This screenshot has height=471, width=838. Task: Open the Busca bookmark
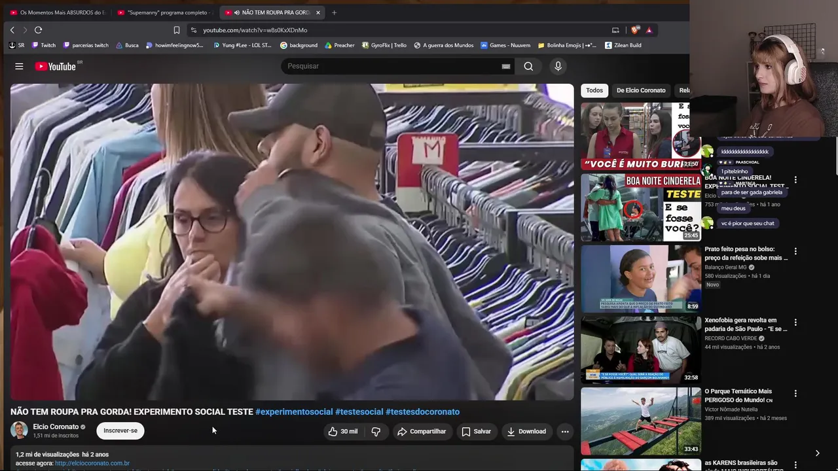pyautogui.click(x=127, y=45)
